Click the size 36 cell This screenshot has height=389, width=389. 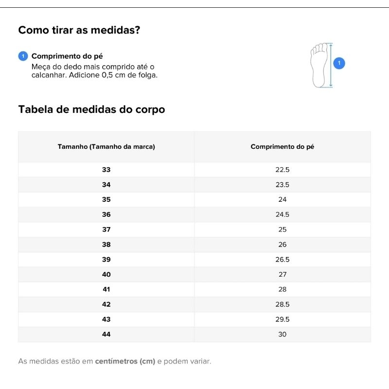[x=106, y=214]
